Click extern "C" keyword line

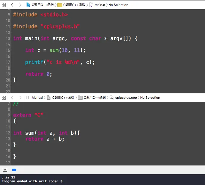28,115
